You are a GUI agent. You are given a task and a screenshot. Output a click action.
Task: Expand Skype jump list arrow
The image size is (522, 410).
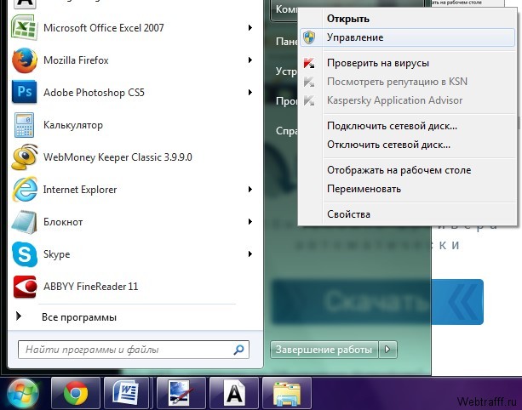point(250,254)
